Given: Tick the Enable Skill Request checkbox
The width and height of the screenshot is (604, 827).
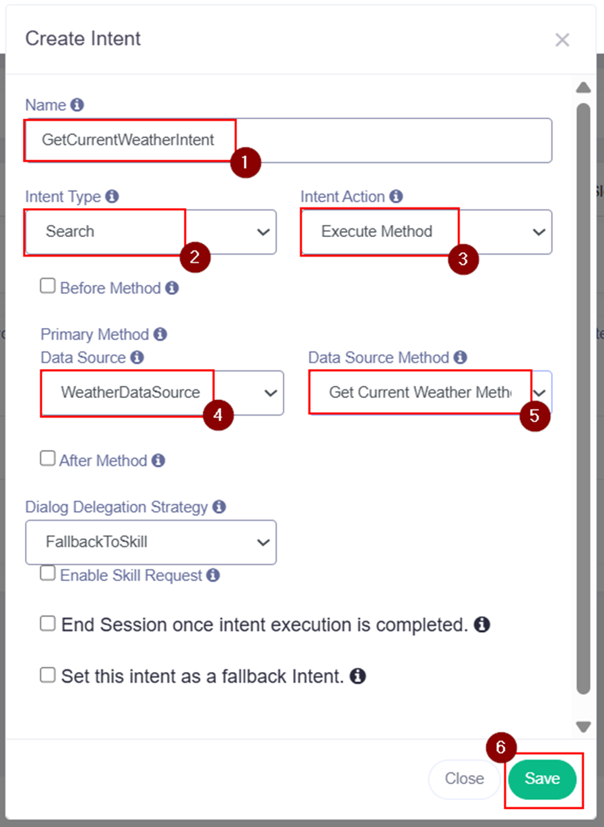Looking at the screenshot, I should click(x=47, y=573).
